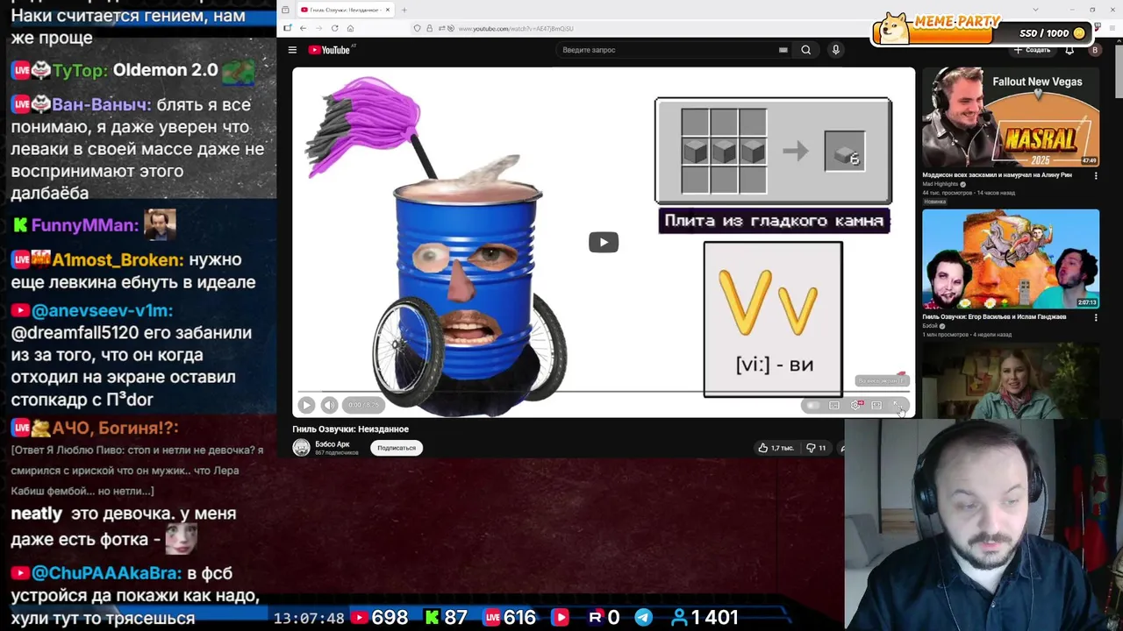Open the Бэбсо Арк channel avatar

[302, 448]
